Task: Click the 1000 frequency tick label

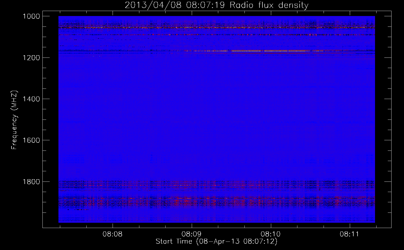Action: point(31,16)
